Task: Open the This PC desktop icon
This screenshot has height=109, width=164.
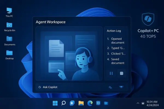Action: point(9,12)
